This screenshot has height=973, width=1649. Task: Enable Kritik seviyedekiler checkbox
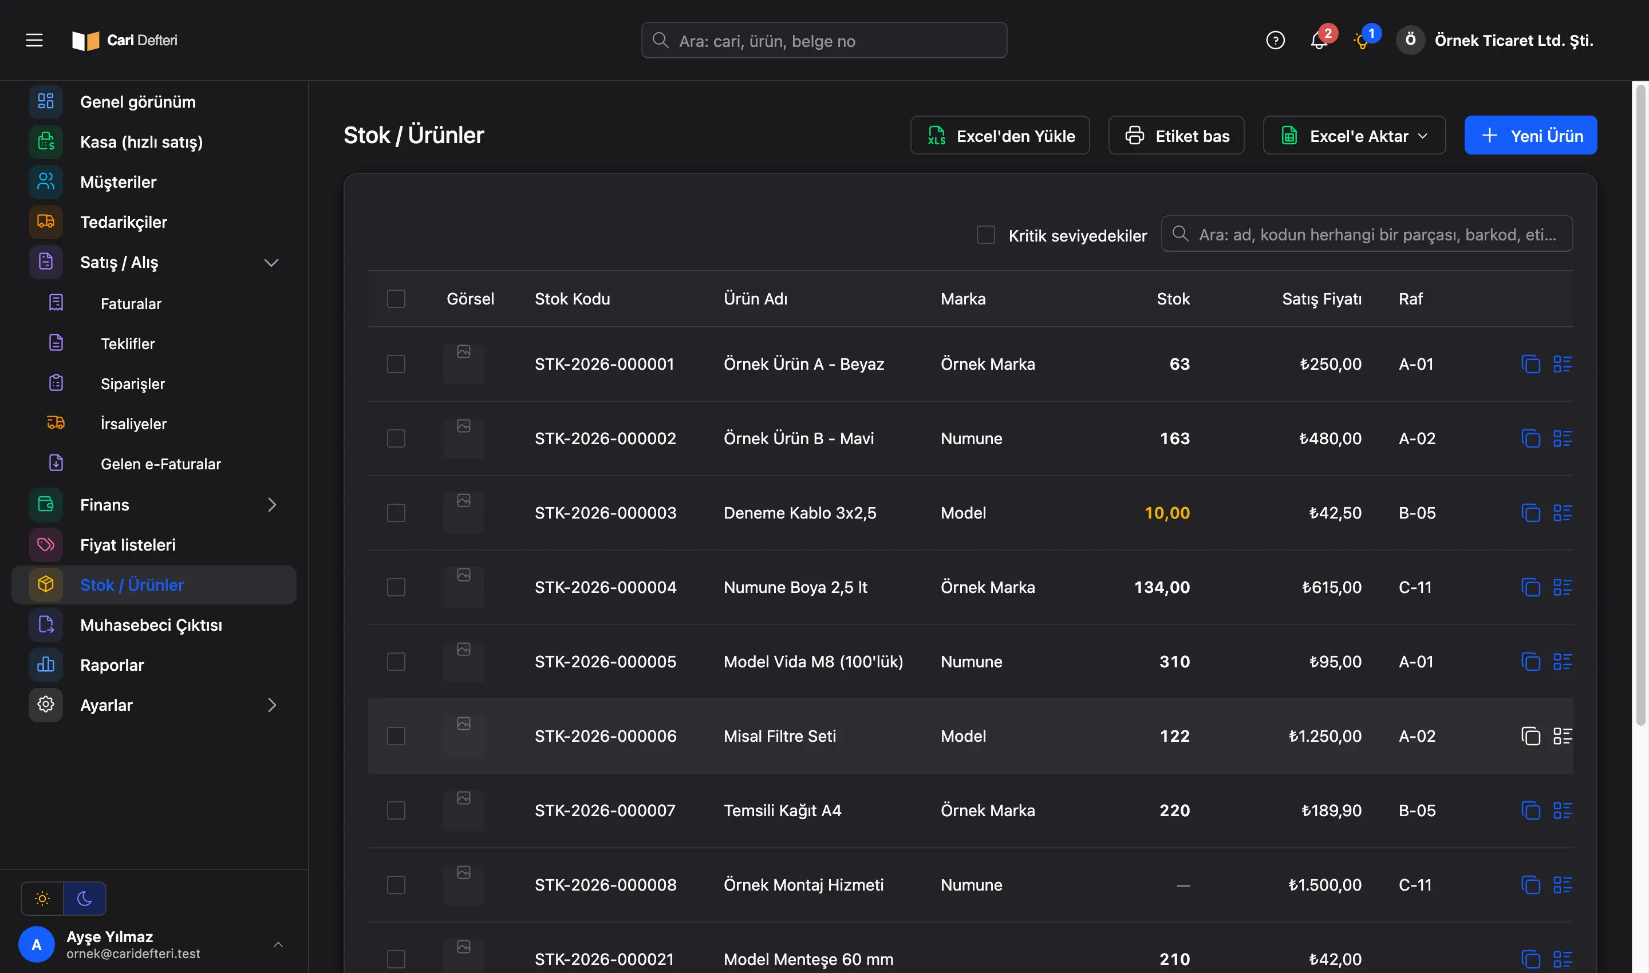[x=985, y=235]
